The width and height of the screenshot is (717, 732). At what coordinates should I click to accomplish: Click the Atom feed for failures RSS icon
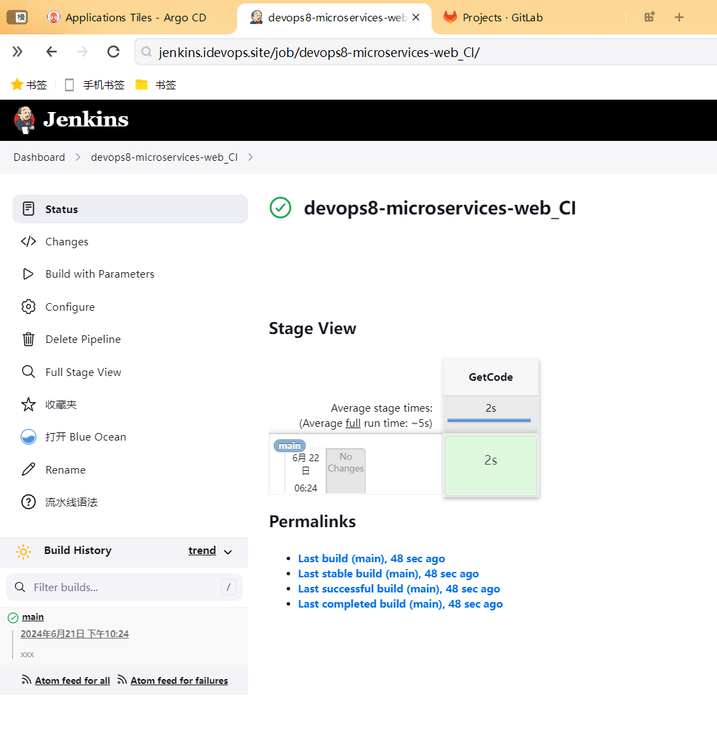[122, 680]
